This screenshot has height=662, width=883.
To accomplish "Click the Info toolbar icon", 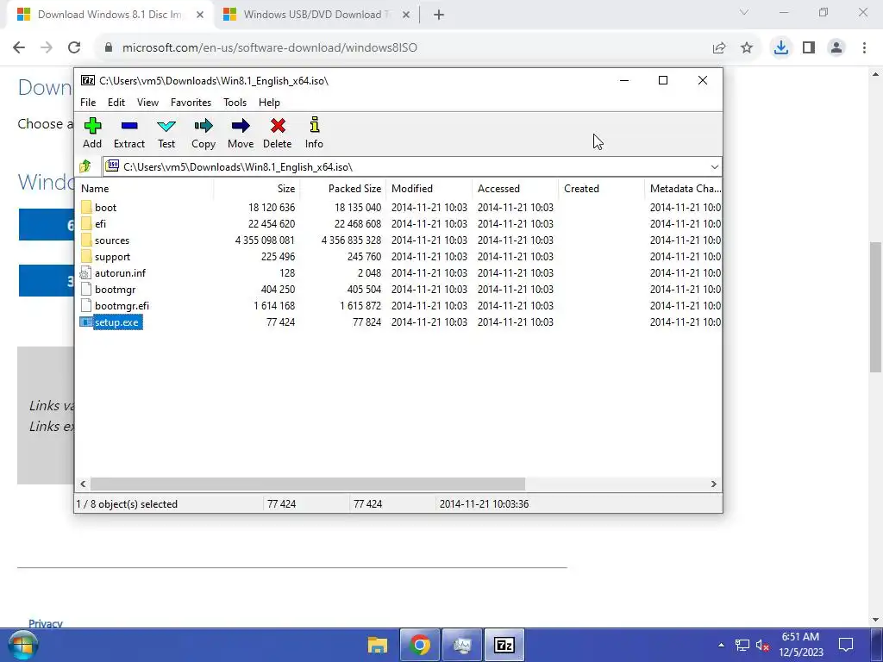I will (314, 125).
